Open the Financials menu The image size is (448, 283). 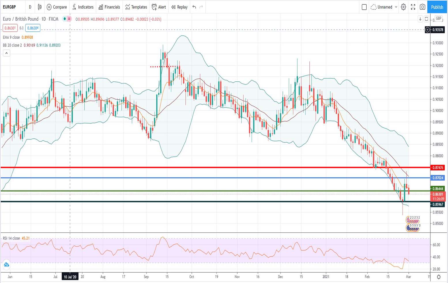[x=109, y=7]
